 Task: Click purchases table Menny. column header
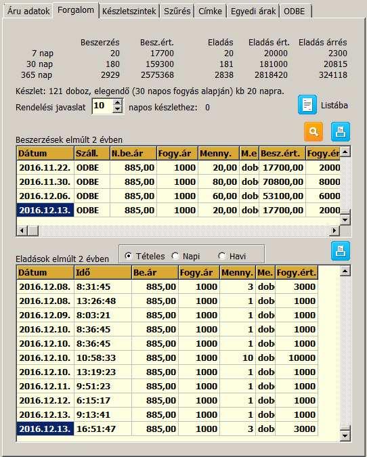point(219,153)
